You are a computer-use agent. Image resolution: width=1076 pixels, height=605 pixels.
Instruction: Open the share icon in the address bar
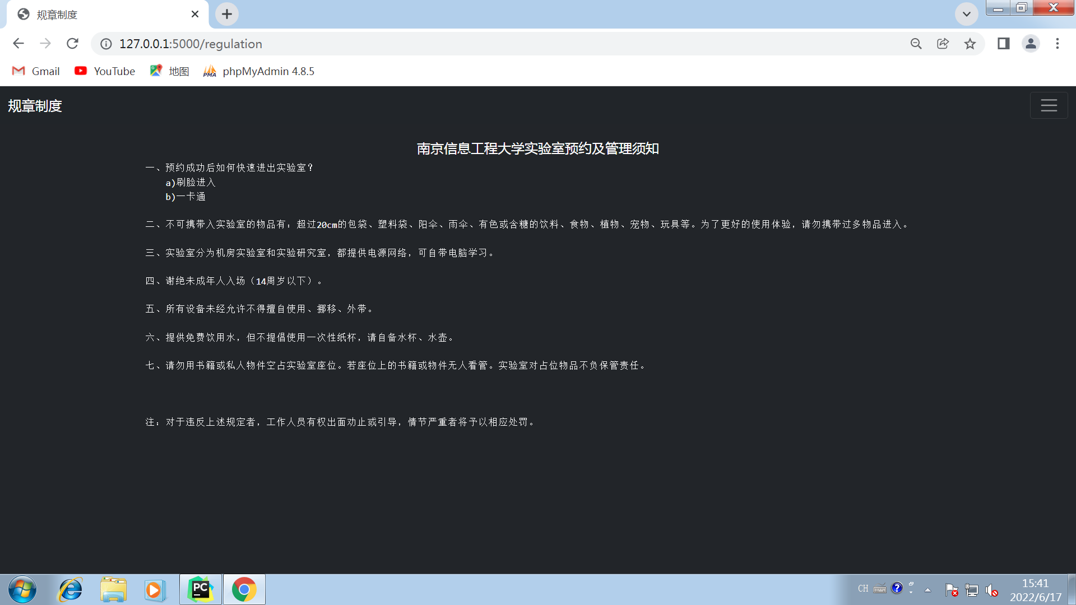[x=943, y=44]
